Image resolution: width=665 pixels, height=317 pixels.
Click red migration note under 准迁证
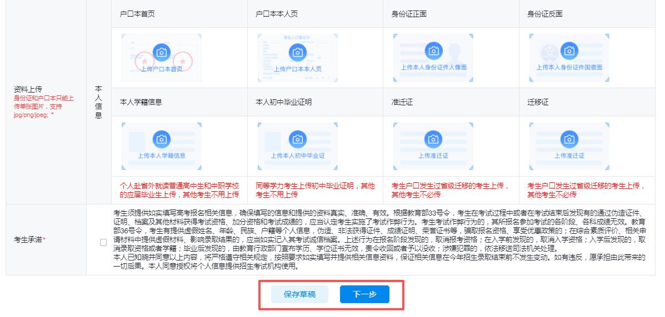[x=451, y=190]
